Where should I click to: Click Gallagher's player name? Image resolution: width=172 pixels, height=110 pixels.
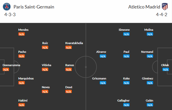point(123,101)
